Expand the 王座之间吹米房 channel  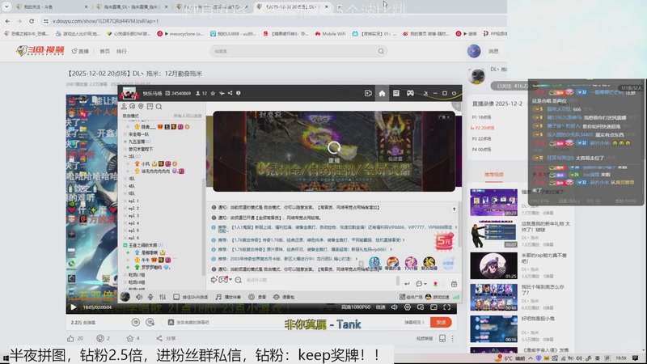(125, 245)
